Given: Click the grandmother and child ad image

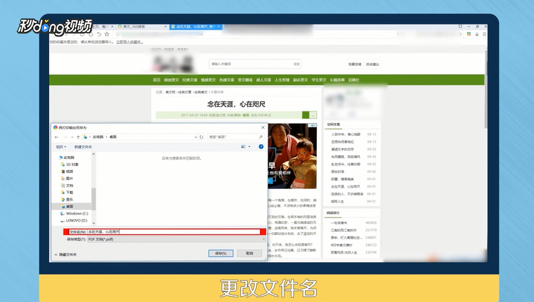Looking at the screenshot, I should coord(293,156).
